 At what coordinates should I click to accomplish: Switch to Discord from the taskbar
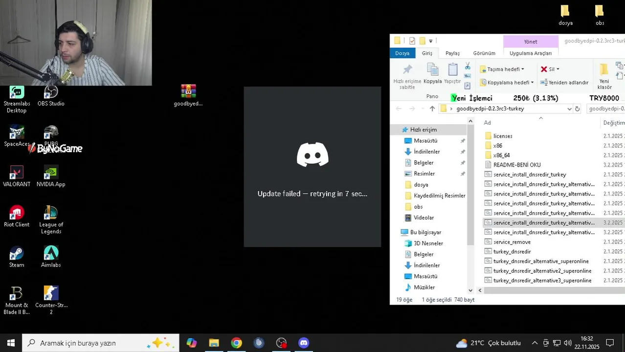tap(304, 343)
